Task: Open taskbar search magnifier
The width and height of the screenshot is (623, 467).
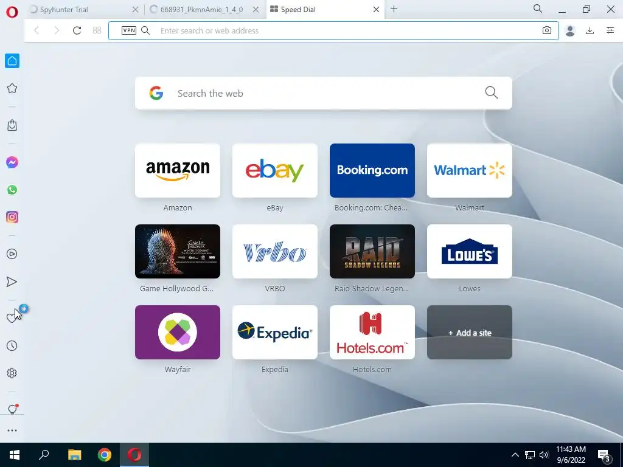Action: pyautogui.click(x=44, y=455)
